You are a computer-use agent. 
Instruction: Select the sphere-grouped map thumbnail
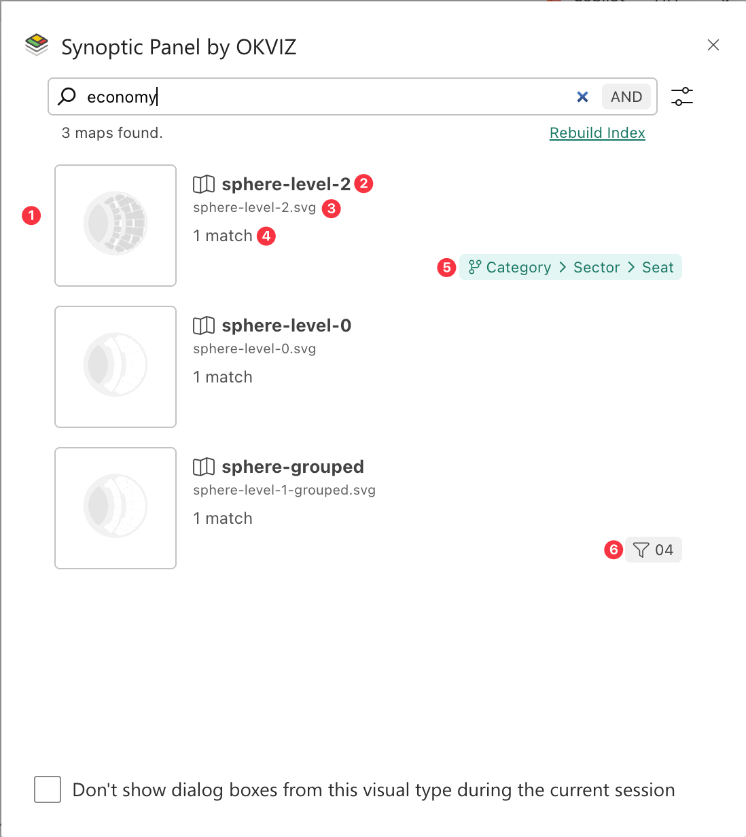(x=116, y=508)
